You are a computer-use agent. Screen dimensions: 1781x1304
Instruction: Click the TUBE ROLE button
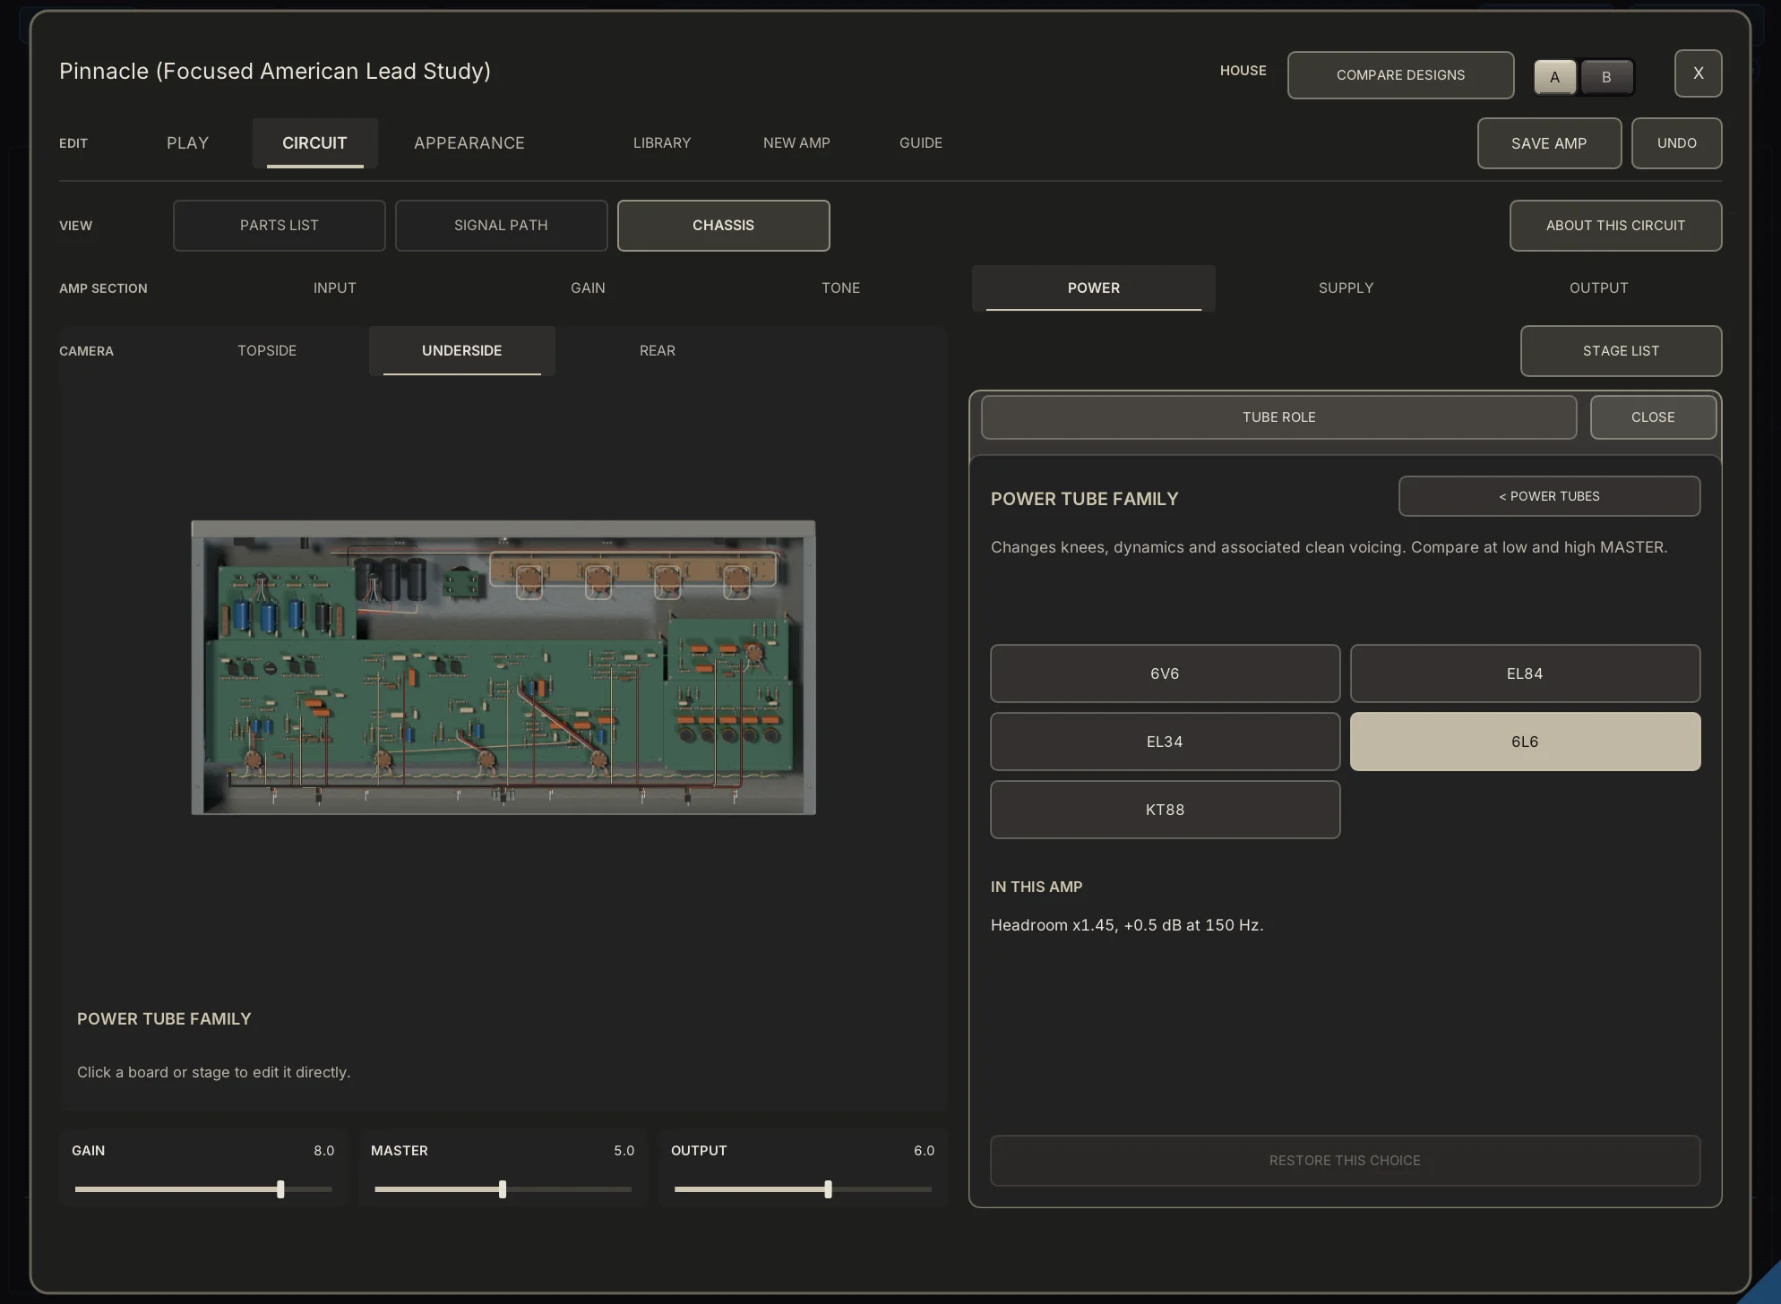point(1278,417)
